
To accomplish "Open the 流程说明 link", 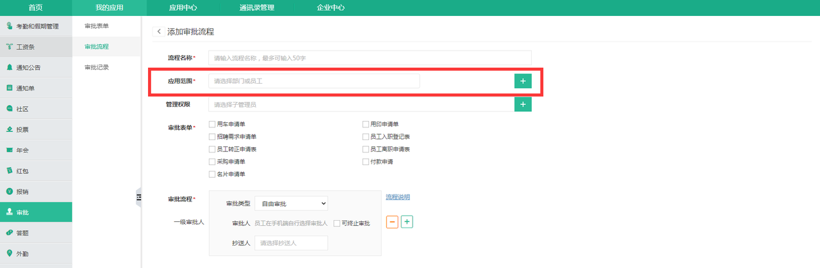I will click(398, 197).
